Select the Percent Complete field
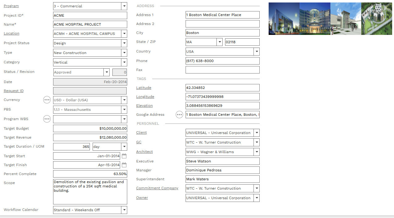The image size is (394, 218). pyautogui.click(x=90, y=174)
